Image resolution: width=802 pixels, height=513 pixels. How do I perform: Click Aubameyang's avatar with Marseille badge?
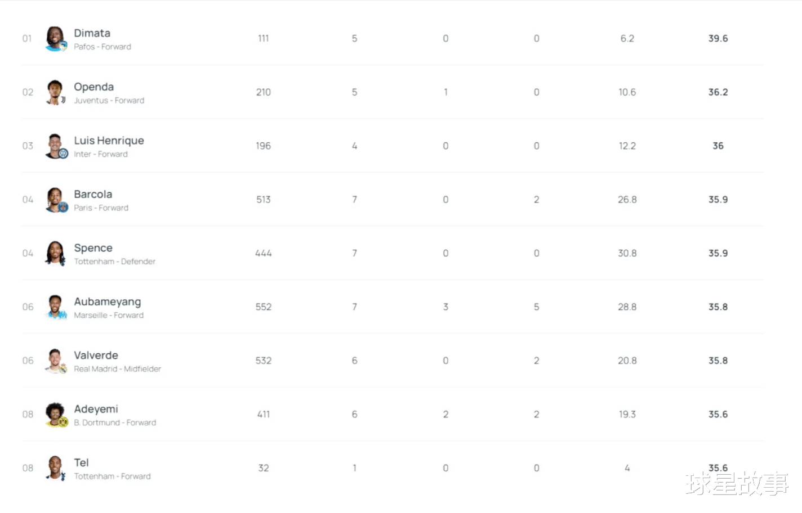point(55,307)
